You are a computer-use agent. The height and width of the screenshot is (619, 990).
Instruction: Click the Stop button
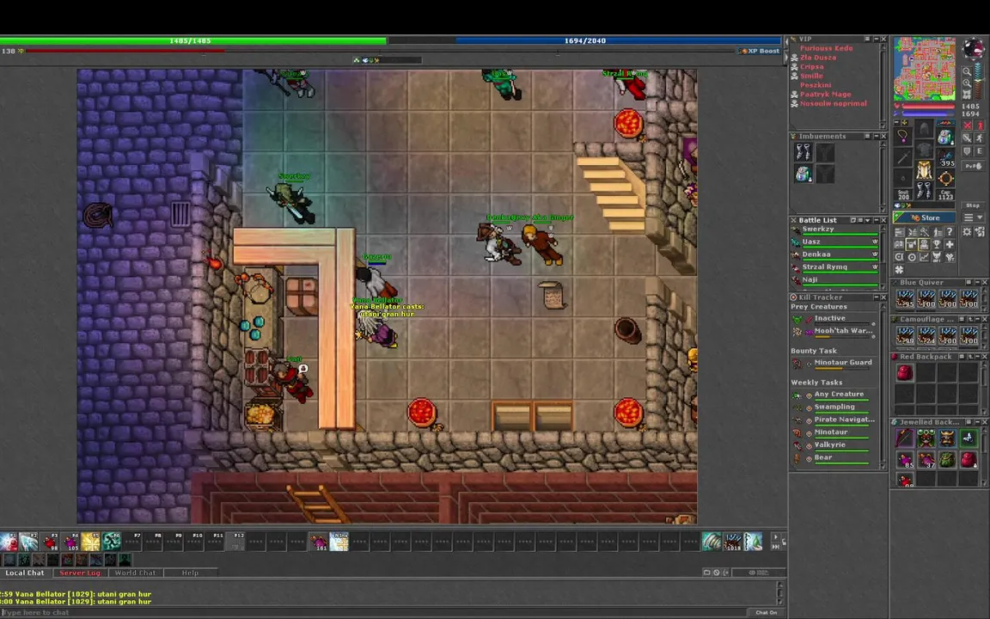click(x=973, y=205)
